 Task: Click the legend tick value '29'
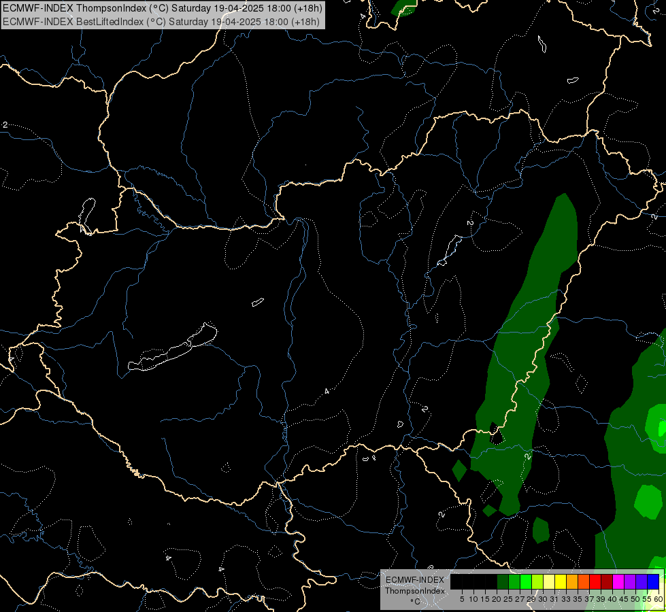click(532, 599)
